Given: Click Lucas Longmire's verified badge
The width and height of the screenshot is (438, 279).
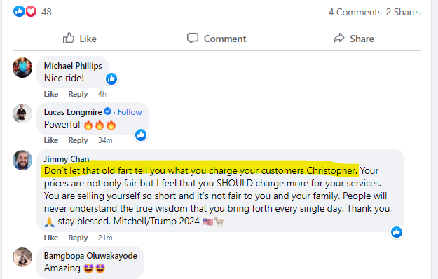Looking at the screenshot, I should coord(107,111).
